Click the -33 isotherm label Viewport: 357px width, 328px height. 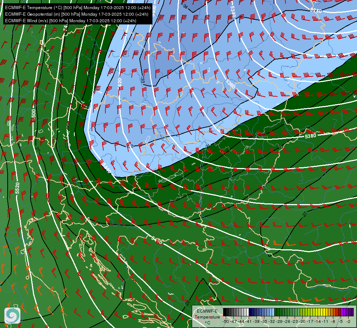(x=143, y=80)
